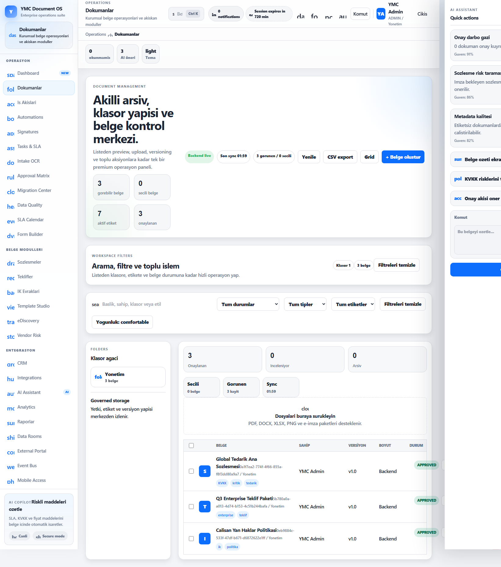Tick the select-all checkbox in table header

tap(191, 446)
